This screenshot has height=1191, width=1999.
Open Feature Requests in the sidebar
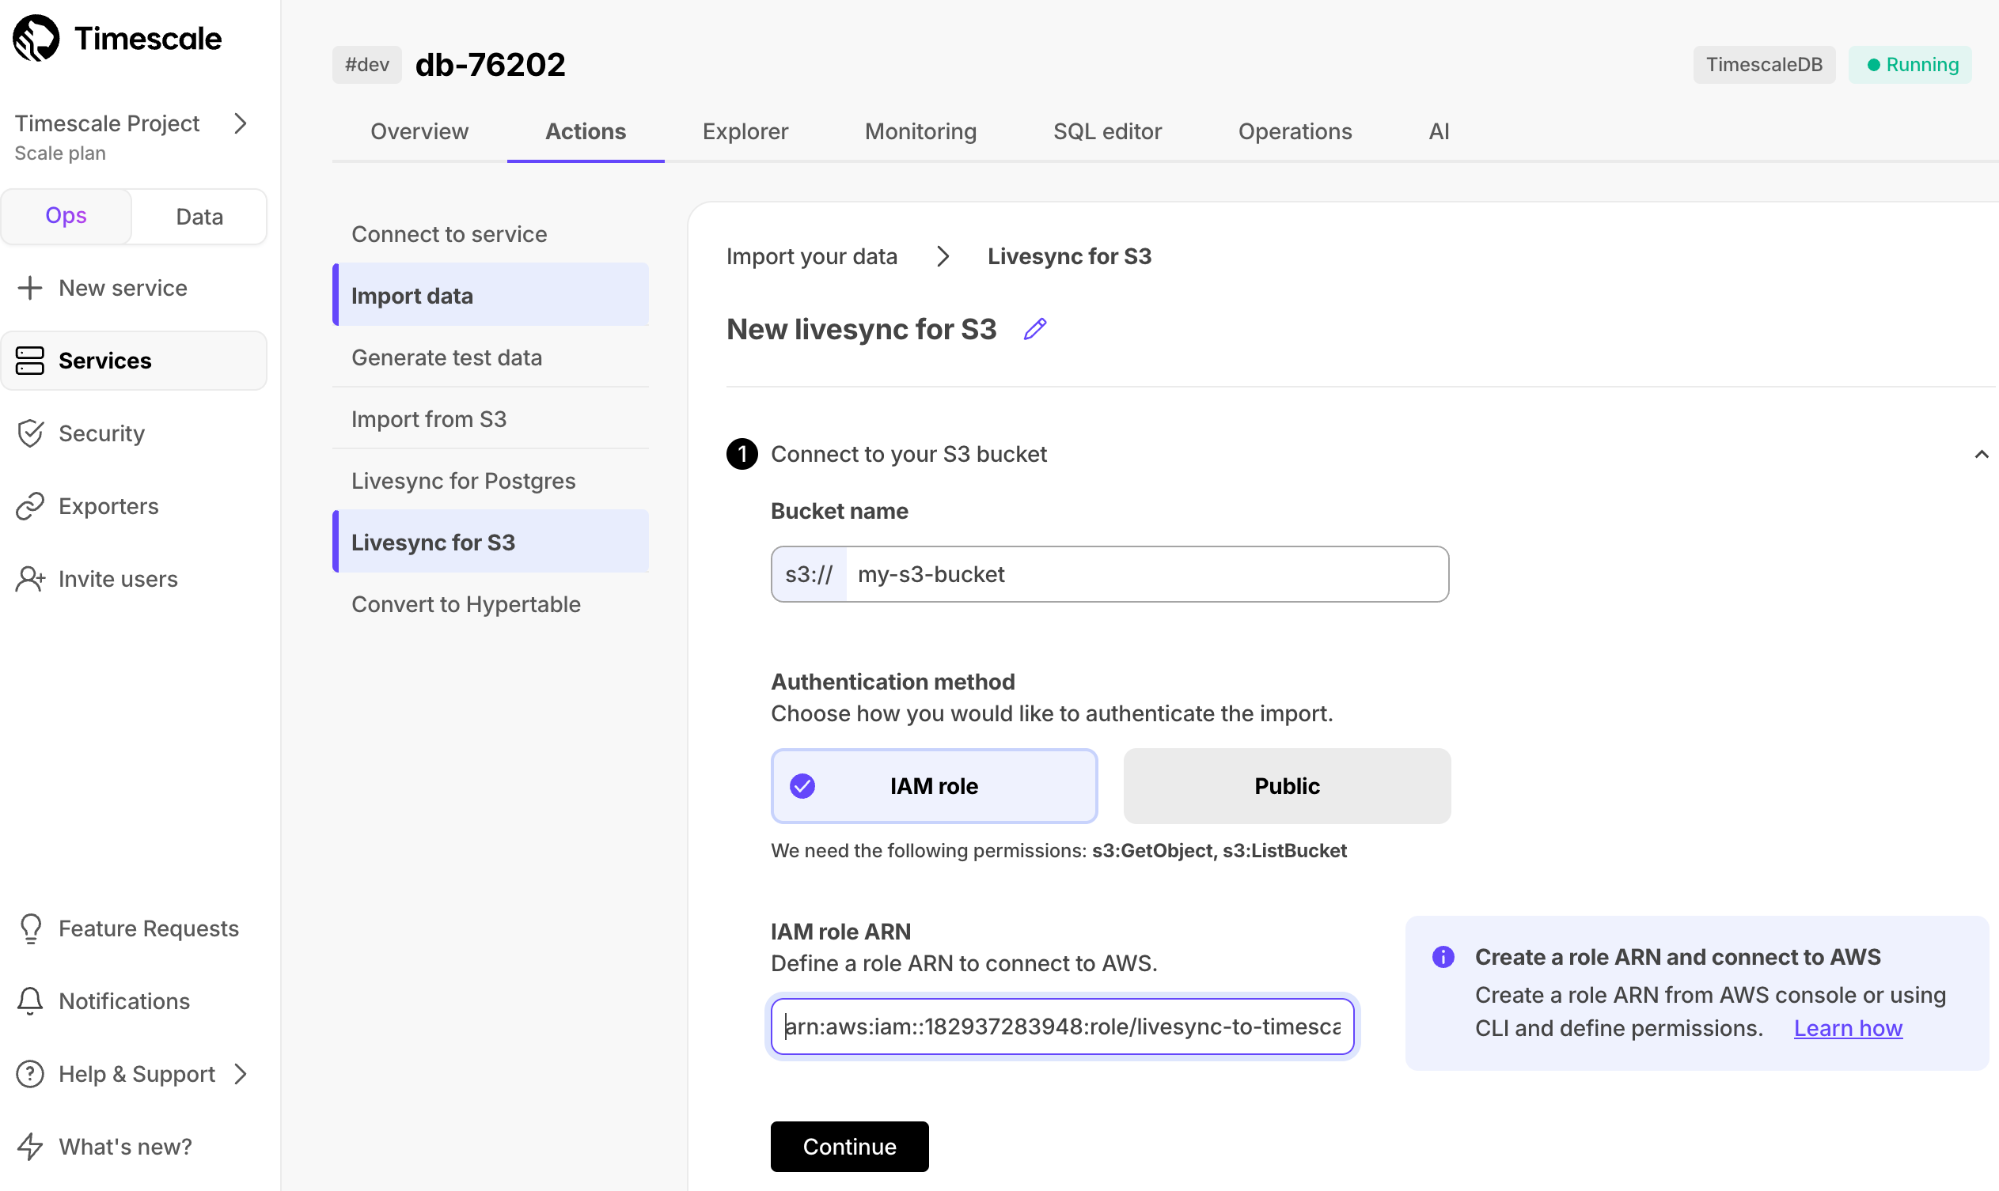[x=134, y=928]
